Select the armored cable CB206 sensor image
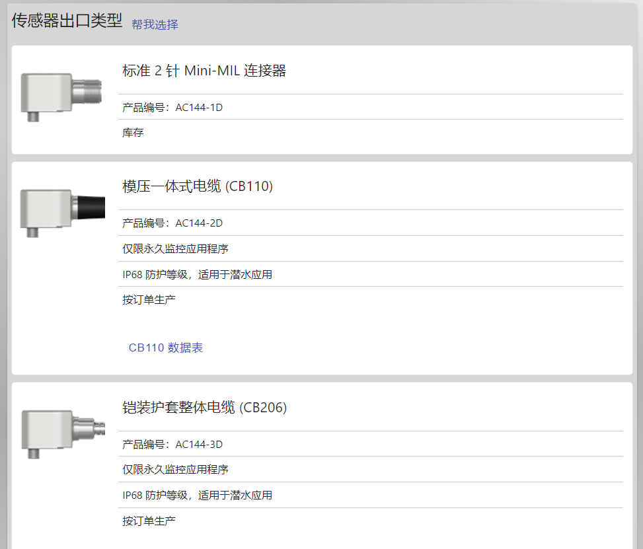Viewport: 643px width, 549px height. (x=63, y=434)
